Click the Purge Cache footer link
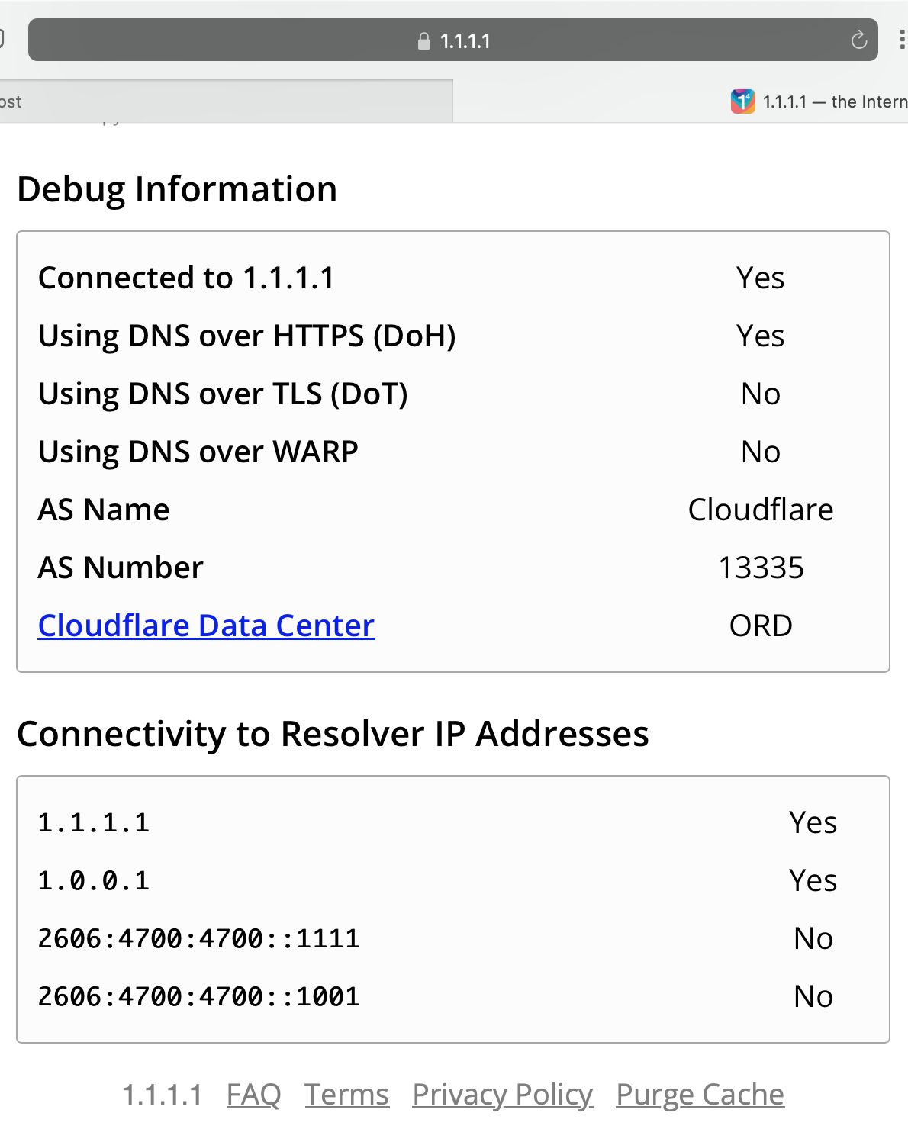This screenshot has height=1129, width=908. tap(700, 1095)
